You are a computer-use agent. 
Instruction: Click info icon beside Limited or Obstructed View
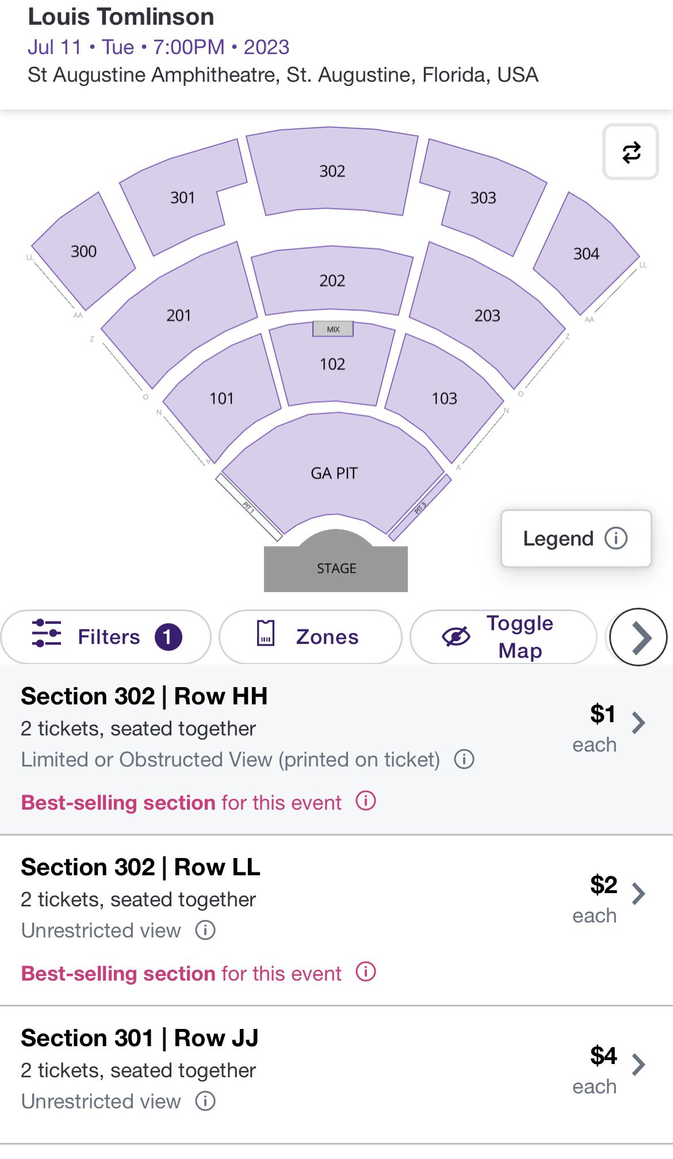point(464,759)
